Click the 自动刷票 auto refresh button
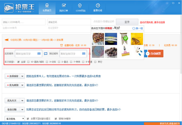Image resolution: width=182 pixels, height=125 pixels. [x=155, y=54]
